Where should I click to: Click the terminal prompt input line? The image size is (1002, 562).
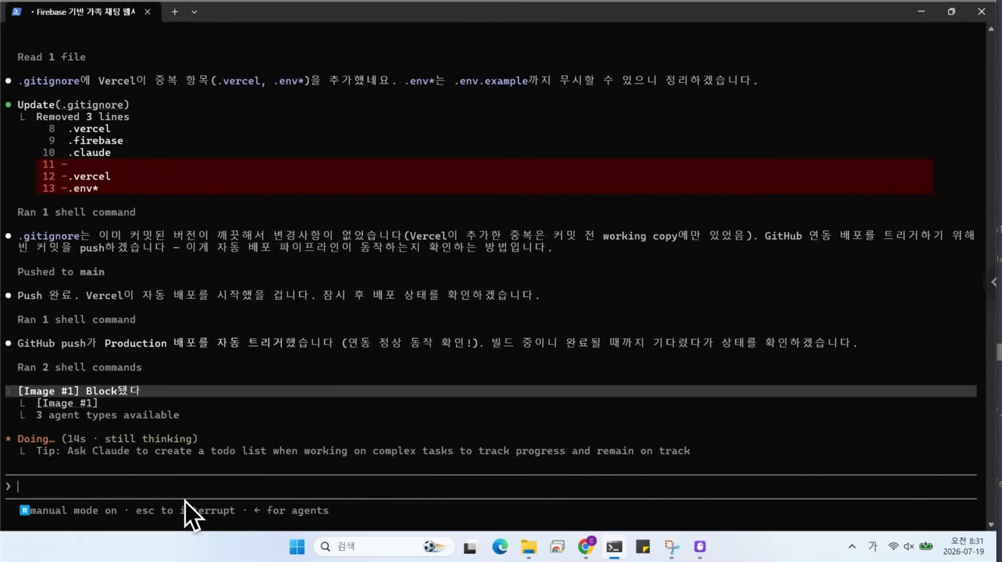(x=491, y=486)
